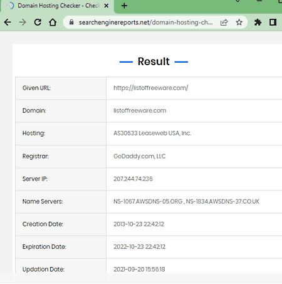Image resolution: width=282 pixels, height=284 pixels.
Task: Select GoDaddy.com, LLC registrar value
Action: (140, 156)
